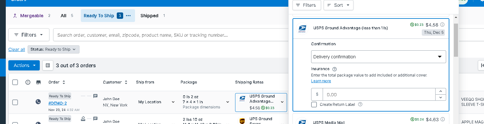Follow the Learn more insurance link
This screenshot has height=124, width=484.
pyautogui.click(x=321, y=81)
